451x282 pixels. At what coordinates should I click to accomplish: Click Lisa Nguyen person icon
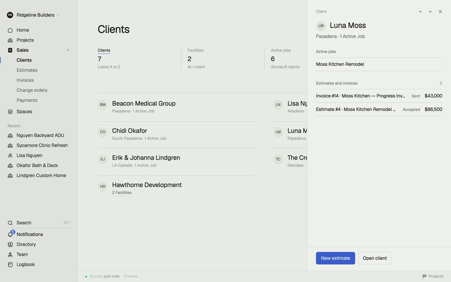[x=10, y=155]
